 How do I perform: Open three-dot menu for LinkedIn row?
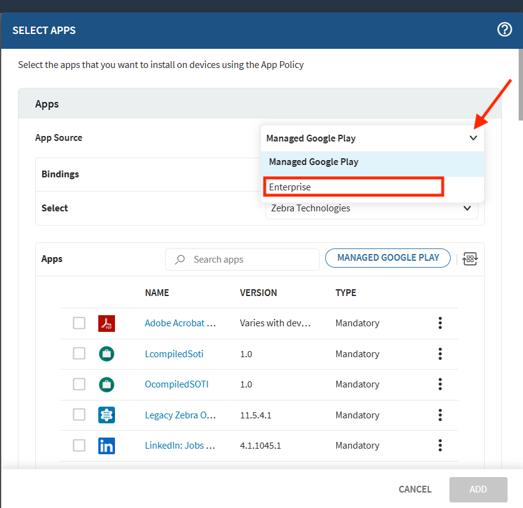pyautogui.click(x=440, y=445)
